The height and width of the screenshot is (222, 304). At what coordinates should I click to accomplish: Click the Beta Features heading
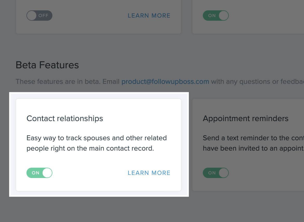[x=47, y=65]
